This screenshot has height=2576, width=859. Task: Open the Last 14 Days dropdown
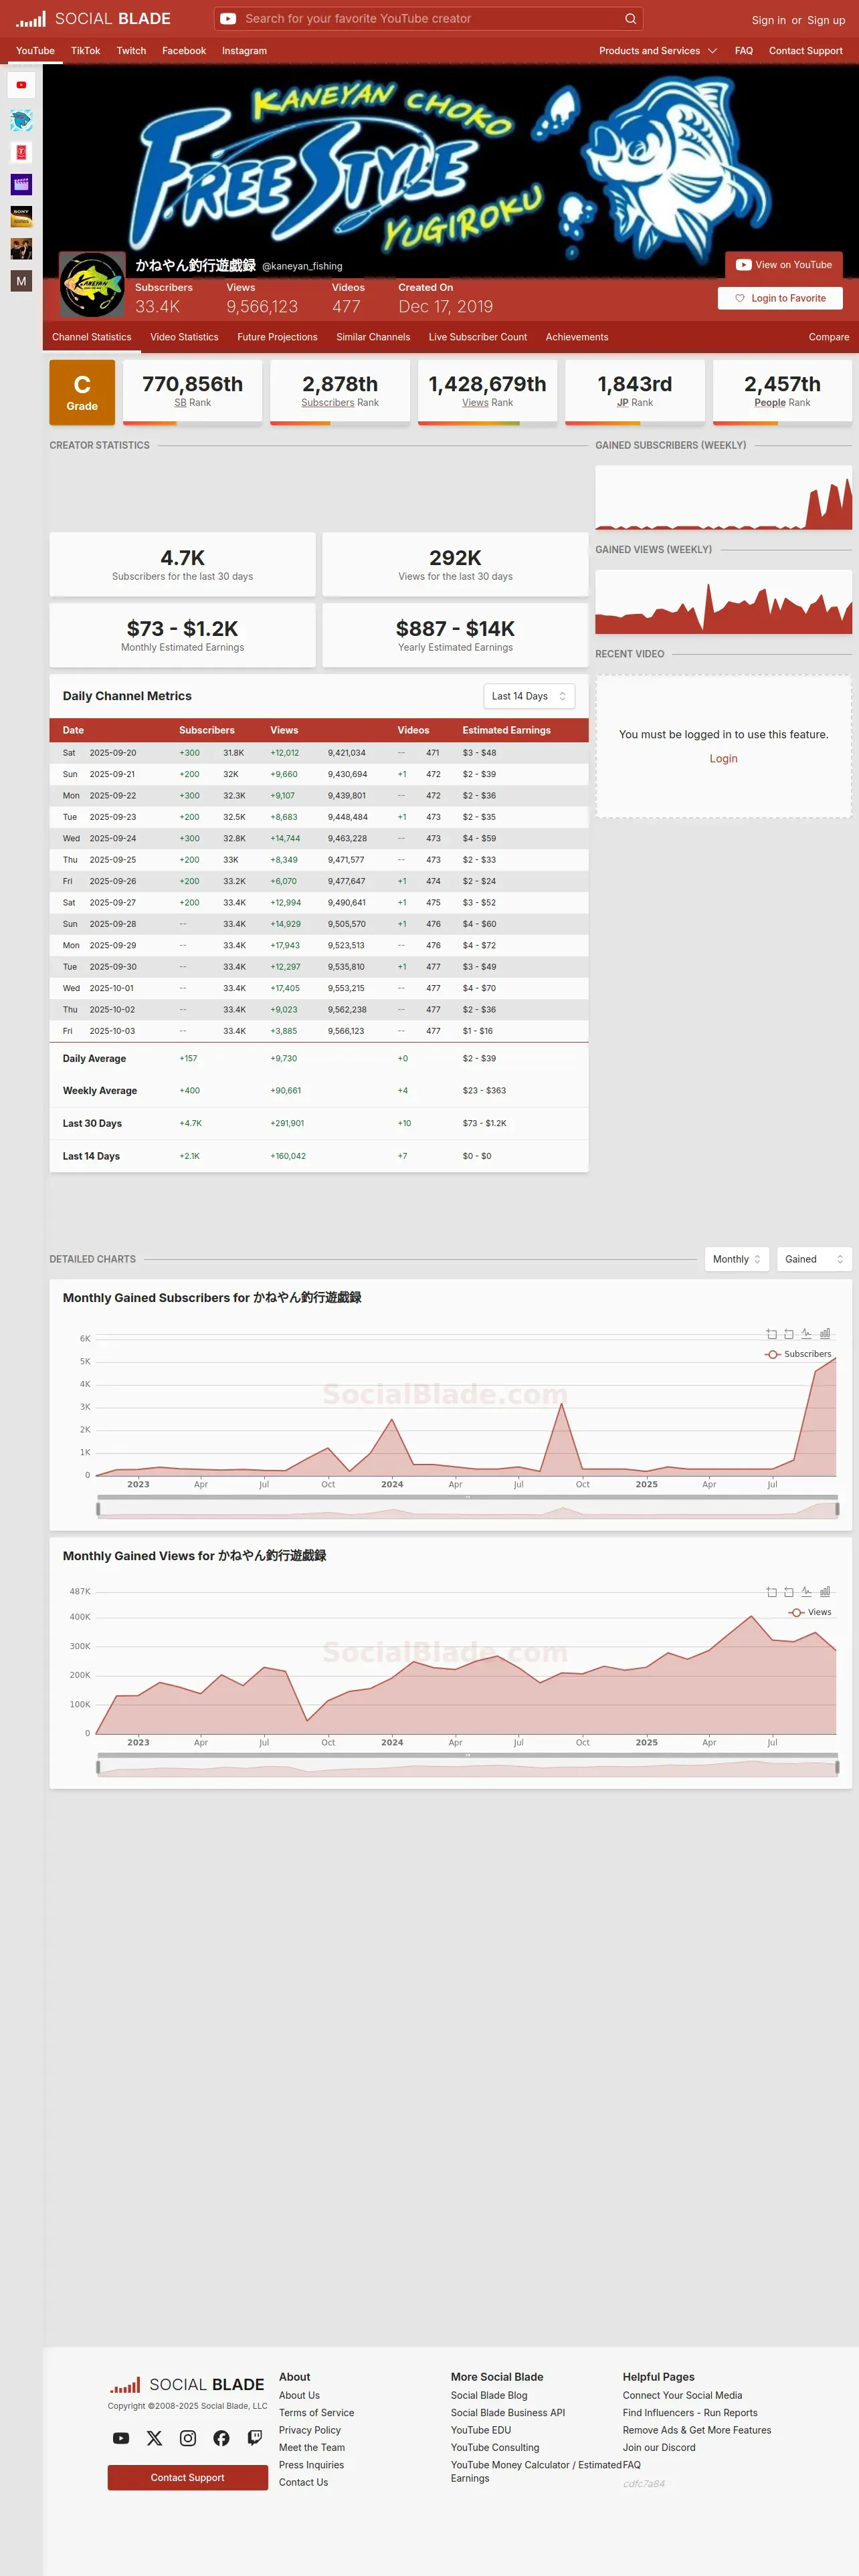click(x=529, y=696)
